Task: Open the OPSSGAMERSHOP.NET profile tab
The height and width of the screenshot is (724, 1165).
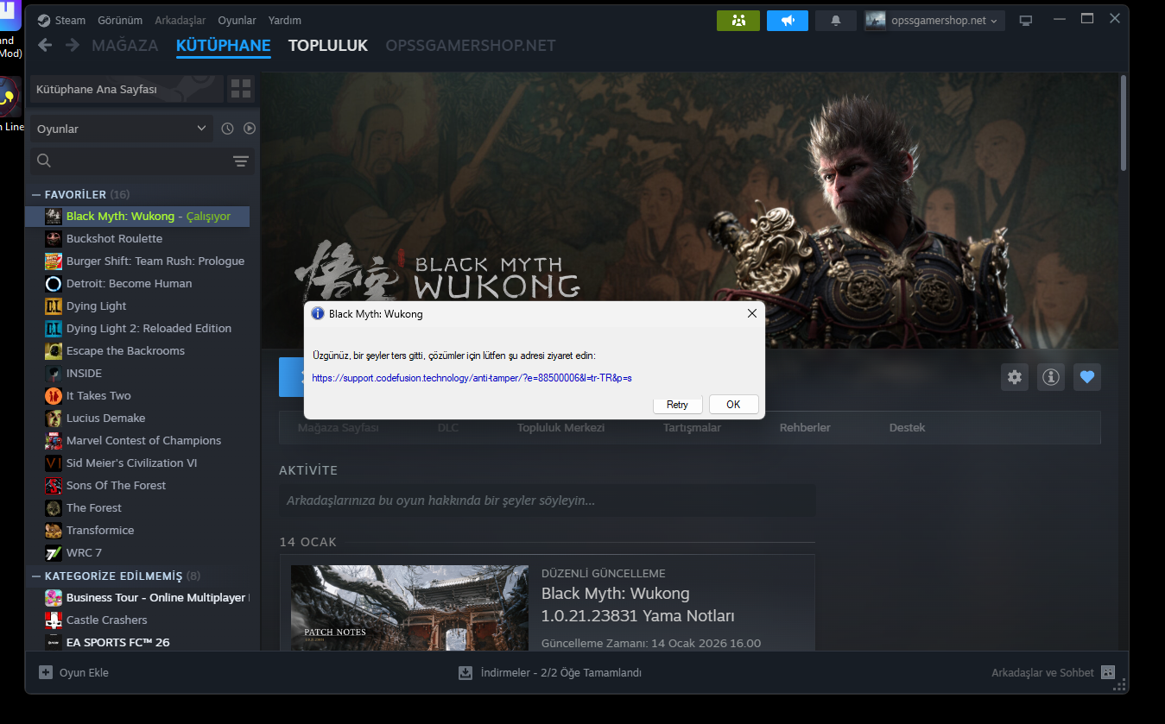Action: pos(471,46)
